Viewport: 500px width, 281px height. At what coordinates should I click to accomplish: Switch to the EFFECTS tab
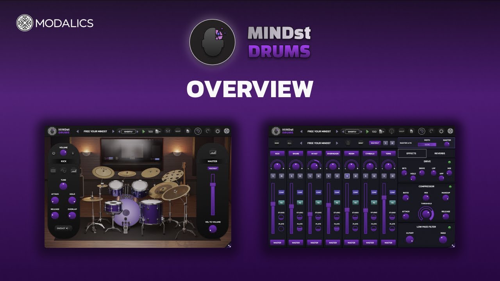point(412,153)
